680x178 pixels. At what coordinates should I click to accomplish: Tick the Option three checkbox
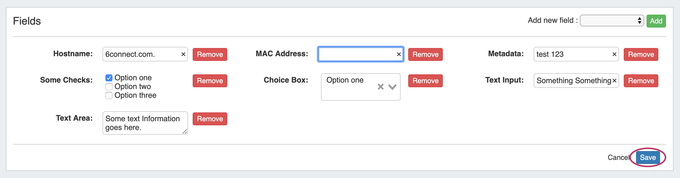[x=109, y=95]
